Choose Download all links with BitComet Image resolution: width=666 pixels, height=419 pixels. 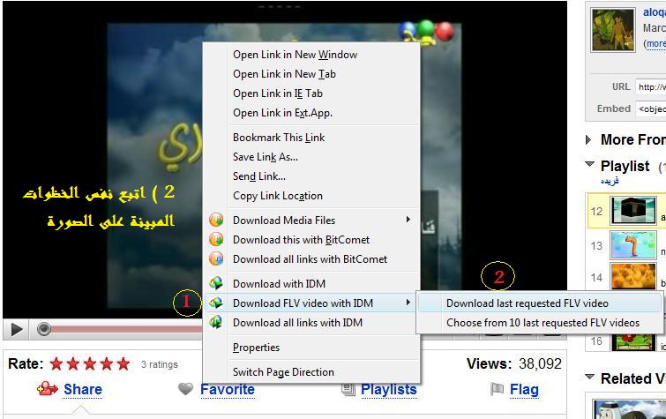(311, 259)
